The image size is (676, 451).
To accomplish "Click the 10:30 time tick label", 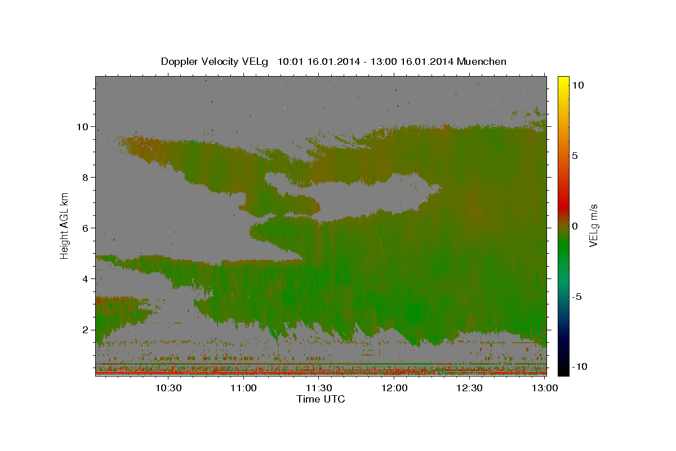I will pos(168,388).
